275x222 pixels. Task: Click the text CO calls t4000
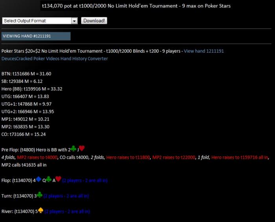(74, 157)
